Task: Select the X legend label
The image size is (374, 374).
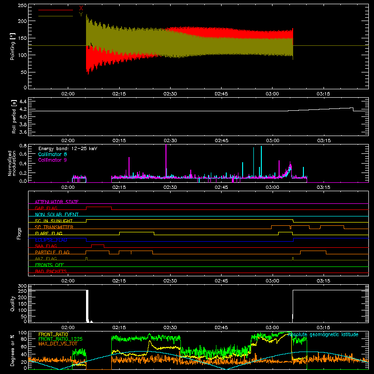Action: 81,8
